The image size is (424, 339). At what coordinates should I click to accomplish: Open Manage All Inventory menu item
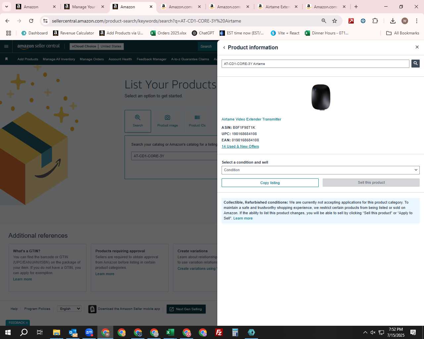[x=59, y=59]
